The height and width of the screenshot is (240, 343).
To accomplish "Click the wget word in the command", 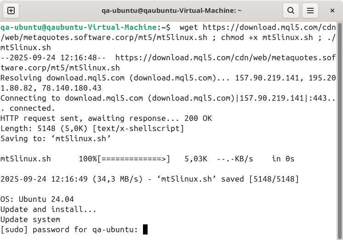I will coord(189,27).
